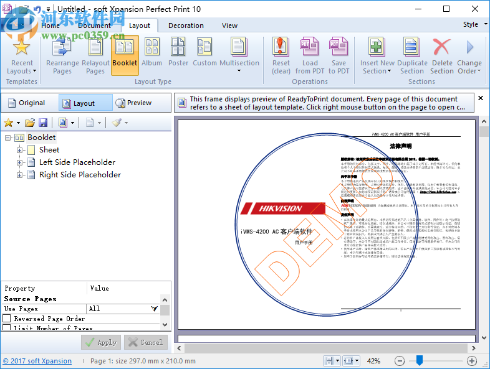Enable Reversed Page Order checkbox

[x=7, y=319]
